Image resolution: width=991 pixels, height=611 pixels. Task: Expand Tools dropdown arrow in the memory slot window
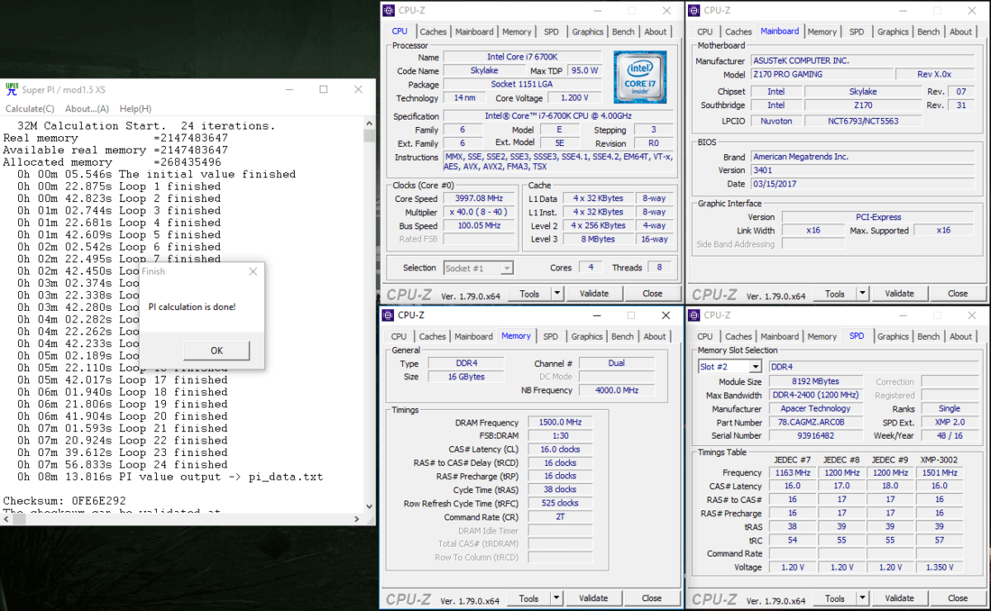click(863, 599)
